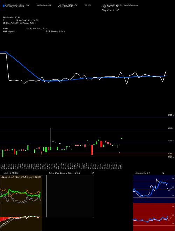Image resolution: width=175 pixels, height=231 pixels.
Task: Click the green candle with the tallest upper wick
Action: 51,148
